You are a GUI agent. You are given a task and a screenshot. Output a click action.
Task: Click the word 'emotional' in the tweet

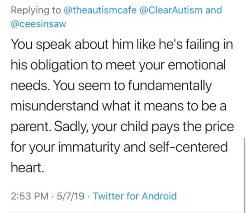[197, 65]
